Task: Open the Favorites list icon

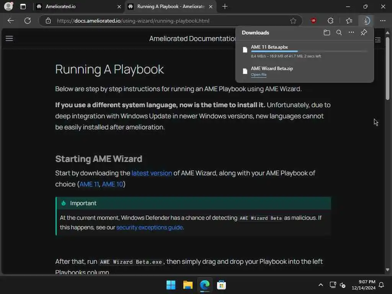Action: point(349,21)
